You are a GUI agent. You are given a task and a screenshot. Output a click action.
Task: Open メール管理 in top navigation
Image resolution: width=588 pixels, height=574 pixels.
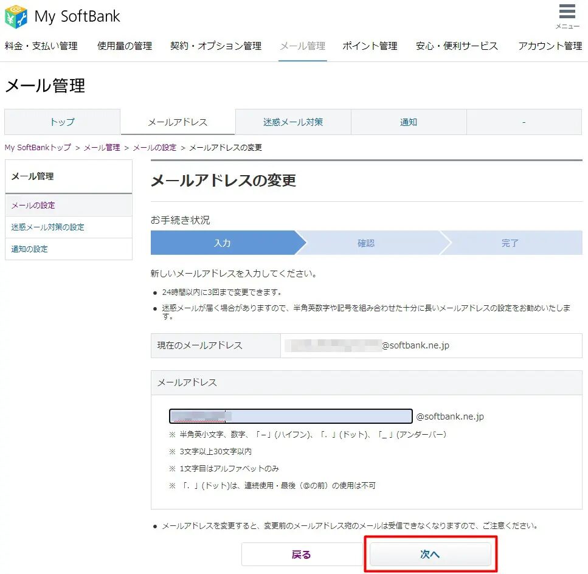[x=302, y=46]
